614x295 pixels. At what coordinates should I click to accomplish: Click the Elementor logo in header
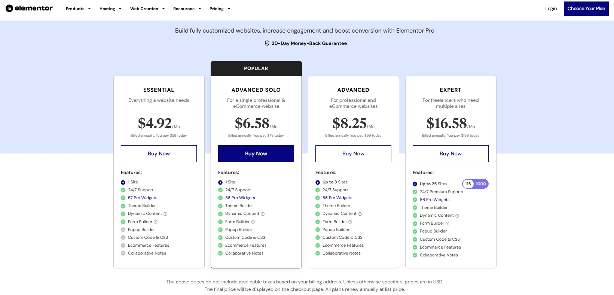(29, 8)
